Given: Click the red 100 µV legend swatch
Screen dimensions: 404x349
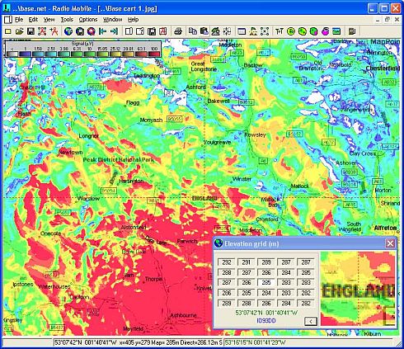Looking at the screenshot, I should pyautogui.click(x=154, y=54).
